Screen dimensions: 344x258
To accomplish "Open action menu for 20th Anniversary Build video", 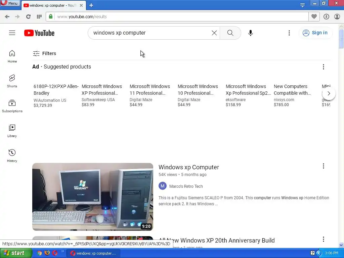I will coord(324,239).
